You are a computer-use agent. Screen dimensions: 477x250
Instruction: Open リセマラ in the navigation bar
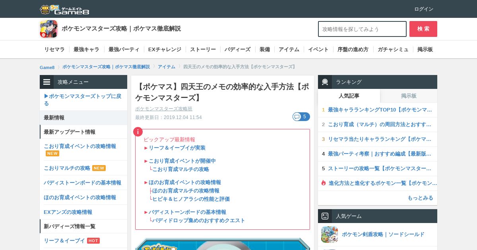click(54, 50)
